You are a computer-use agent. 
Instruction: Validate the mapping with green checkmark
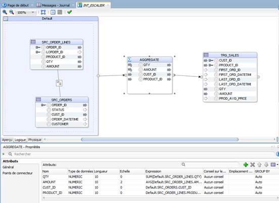coord(69,12)
